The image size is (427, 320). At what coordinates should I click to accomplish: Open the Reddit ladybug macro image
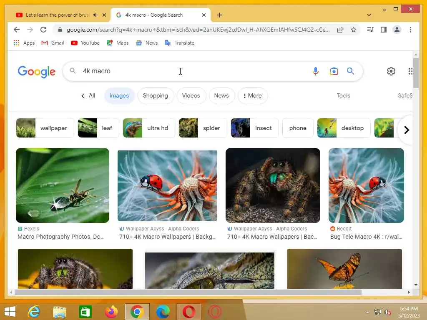coord(366,185)
